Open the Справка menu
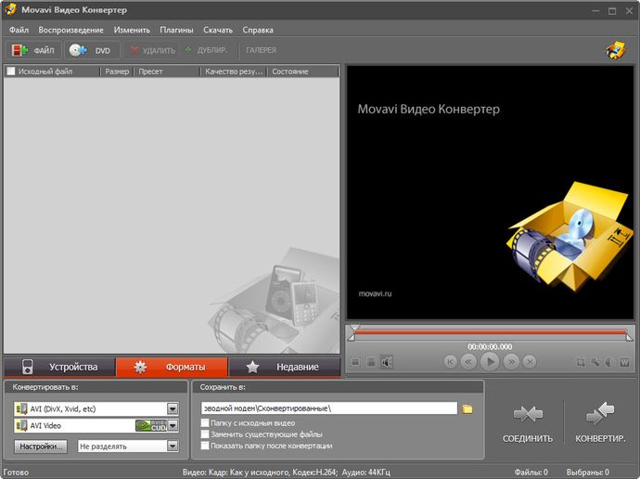The image size is (640, 479). [x=258, y=30]
